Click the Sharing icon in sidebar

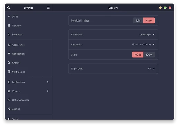[x=9, y=109]
